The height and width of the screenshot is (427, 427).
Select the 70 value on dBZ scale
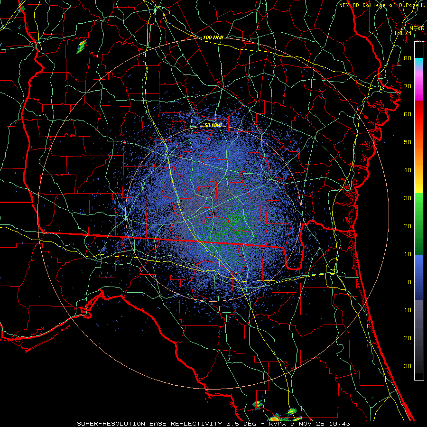[x=408, y=86]
